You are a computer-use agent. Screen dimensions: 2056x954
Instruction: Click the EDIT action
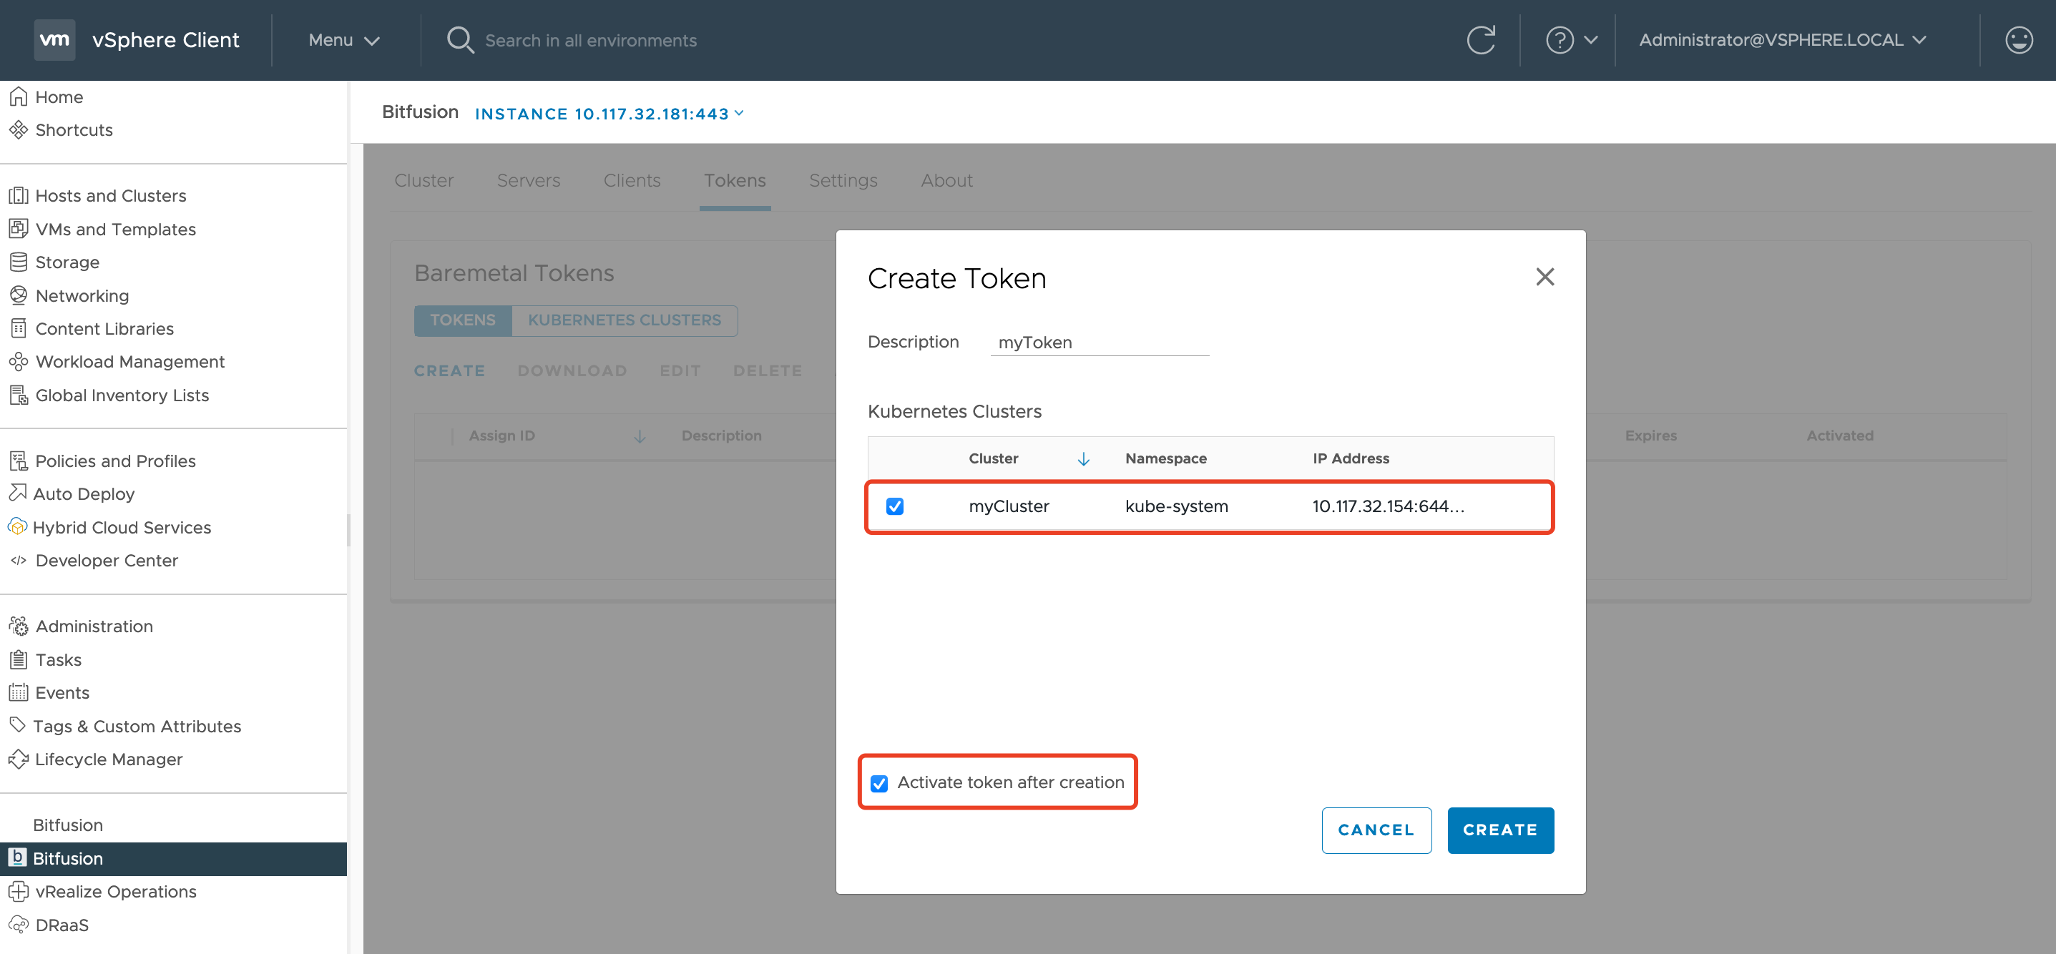pos(680,370)
